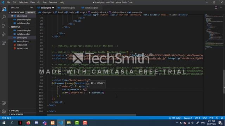Image resolution: width=225 pixels, height=126 pixels.
Task: Open the Terminal menu
Action: [x=53, y=2]
